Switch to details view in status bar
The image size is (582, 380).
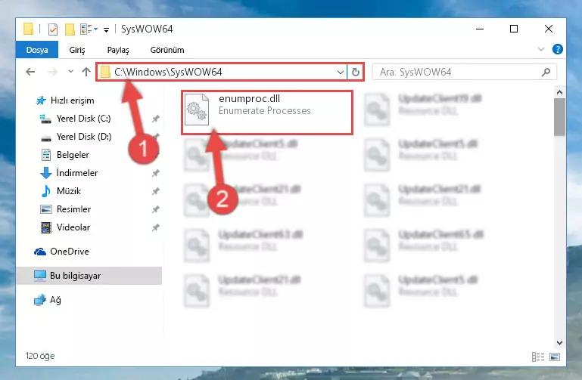pyautogui.click(x=538, y=357)
